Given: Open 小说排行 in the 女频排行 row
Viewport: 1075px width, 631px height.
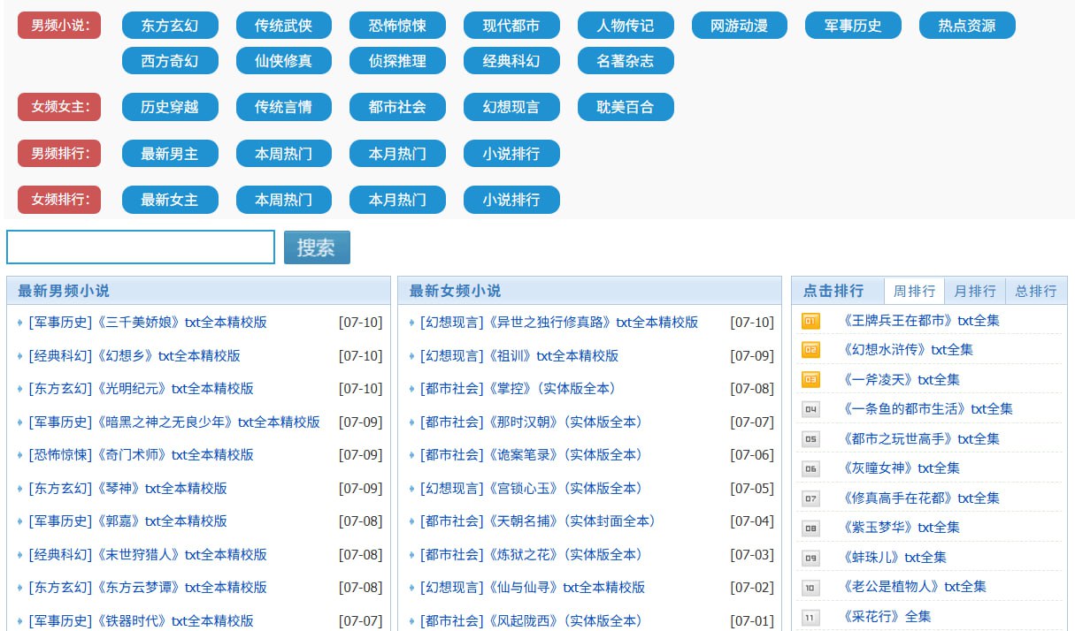Looking at the screenshot, I should pyautogui.click(x=511, y=200).
